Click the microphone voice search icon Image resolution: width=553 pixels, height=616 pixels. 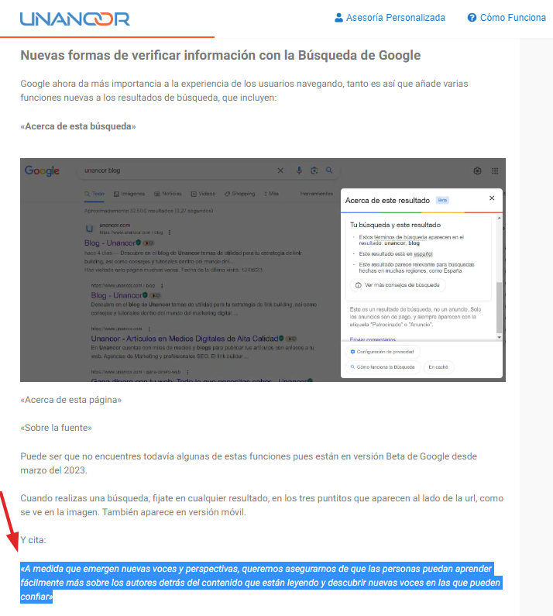299,170
